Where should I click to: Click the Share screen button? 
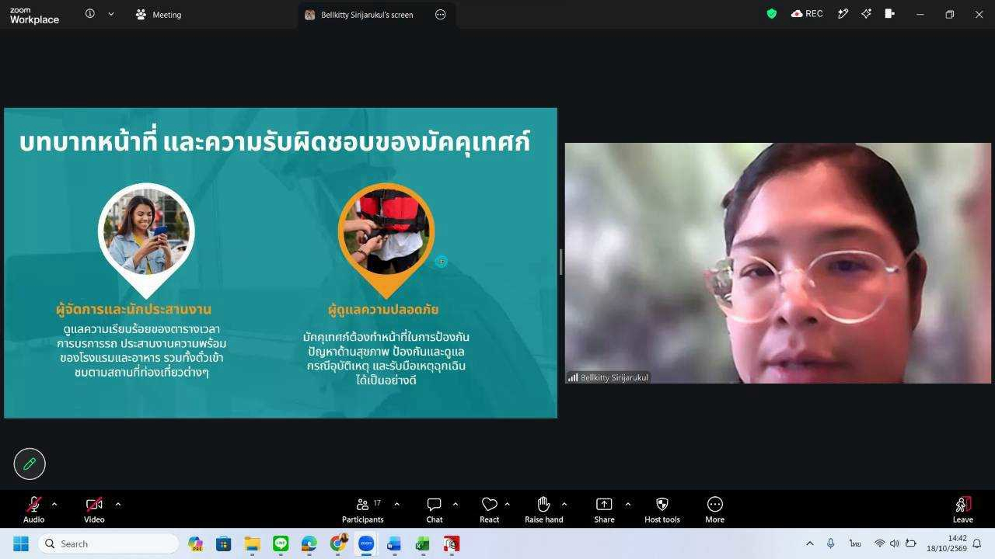tap(604, 509)
